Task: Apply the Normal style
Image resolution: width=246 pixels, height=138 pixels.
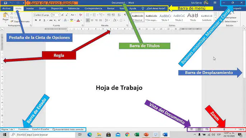Action: [x=137, y=17]
